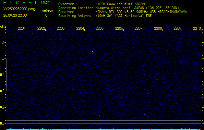Click the 2210 time marker
204x130 pixels.
coord(197,29)
